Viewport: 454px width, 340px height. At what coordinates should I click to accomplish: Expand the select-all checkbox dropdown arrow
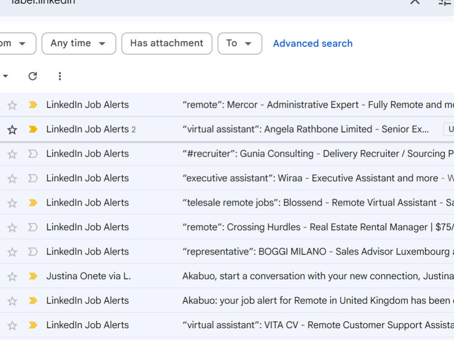point(5,76)
